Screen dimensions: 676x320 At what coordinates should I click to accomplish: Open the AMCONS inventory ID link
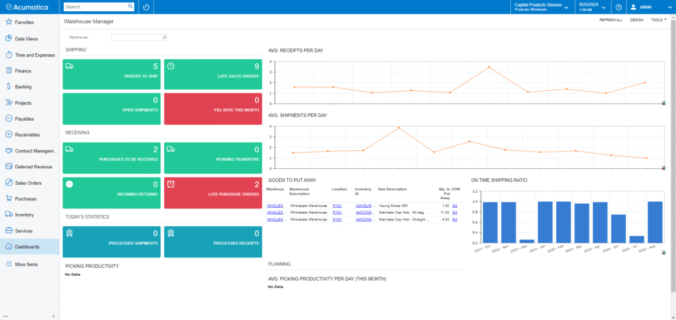point(364,213)
